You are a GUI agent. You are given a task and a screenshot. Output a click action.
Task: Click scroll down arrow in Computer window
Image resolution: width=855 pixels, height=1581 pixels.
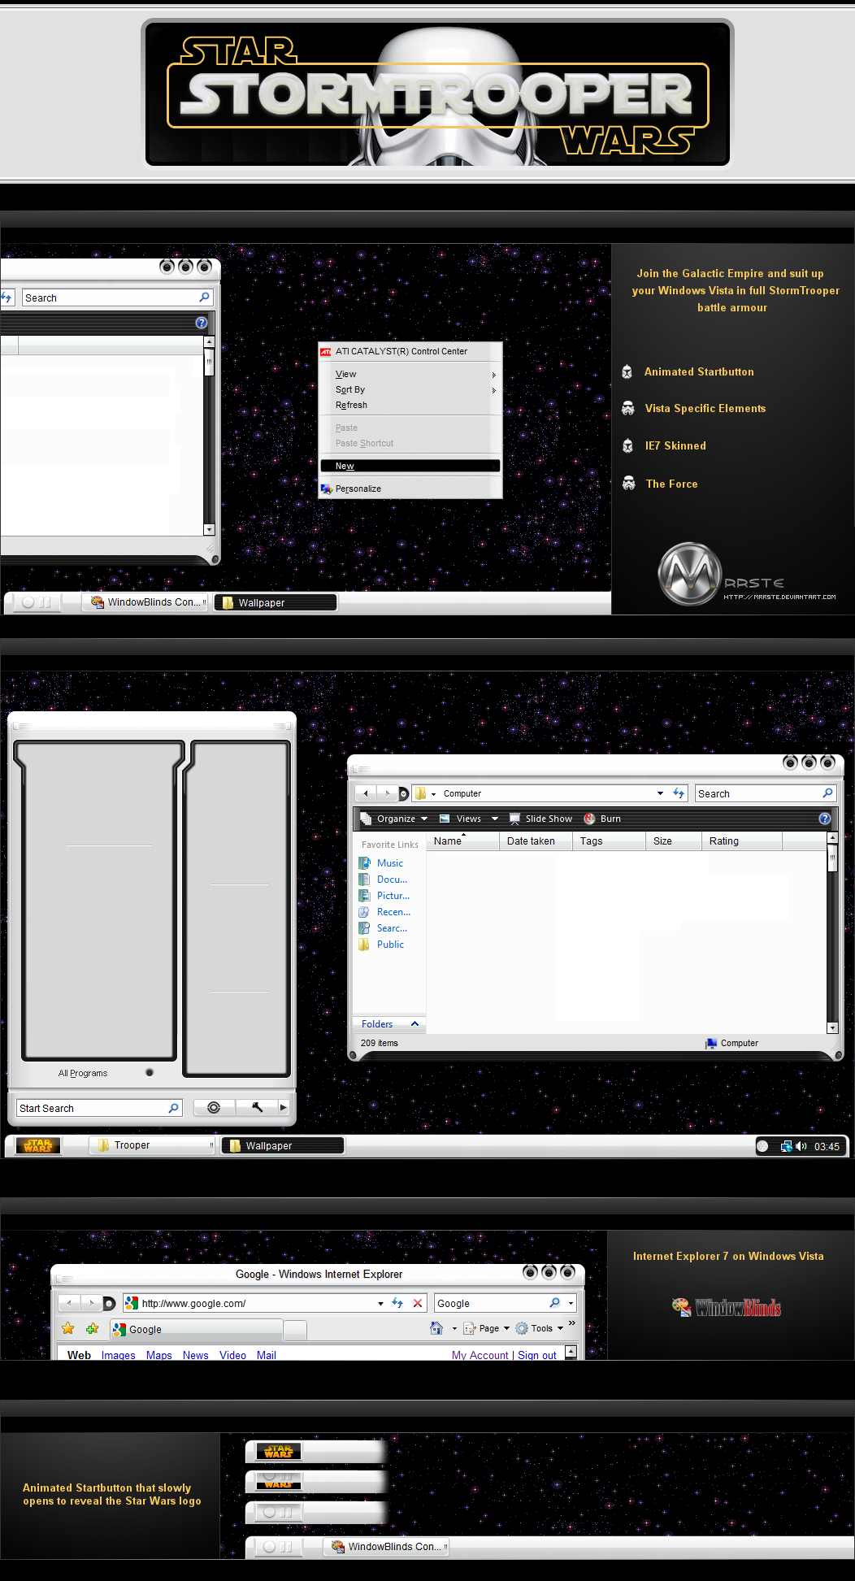pos(832,1028)
